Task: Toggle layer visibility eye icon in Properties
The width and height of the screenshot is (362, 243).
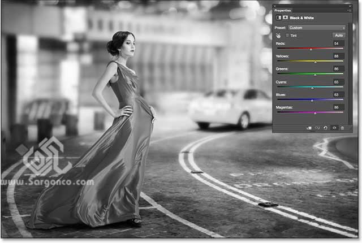Action: click(334, 128)
